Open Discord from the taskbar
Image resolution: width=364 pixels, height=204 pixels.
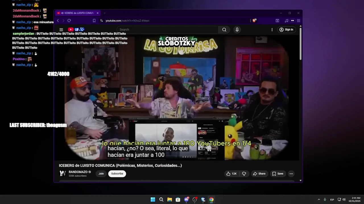pos(186,199)
